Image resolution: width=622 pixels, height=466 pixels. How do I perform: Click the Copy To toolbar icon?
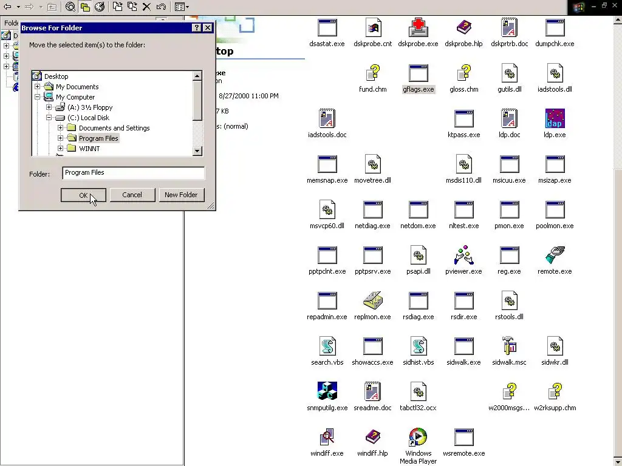point(132,7)
